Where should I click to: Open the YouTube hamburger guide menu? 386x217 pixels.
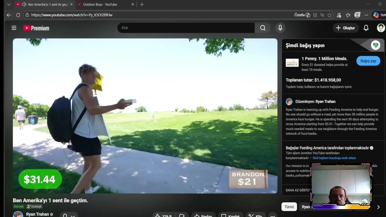14,28
